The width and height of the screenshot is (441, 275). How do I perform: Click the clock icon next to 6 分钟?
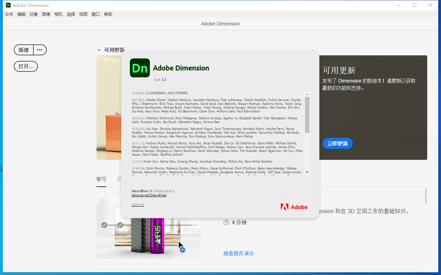point(226,222)
